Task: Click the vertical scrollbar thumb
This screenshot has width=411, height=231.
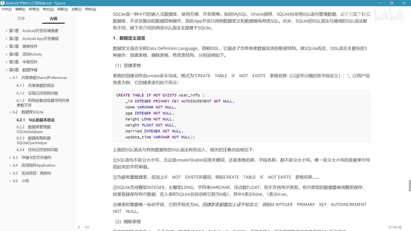Action: [409, 185]
